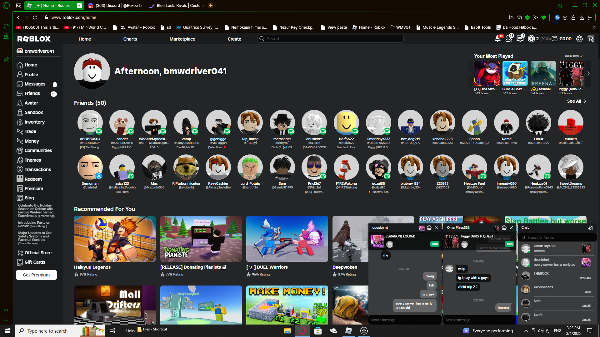Show more bookmarks with chevron
The height and width of the screenshot is (337, 600).
[x=594, y=27]
